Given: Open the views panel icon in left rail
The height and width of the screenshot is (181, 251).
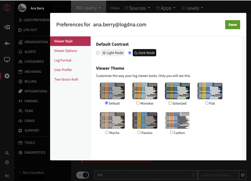Looking at the screenshot, I should pyautogui.click(x=7, y=27).
